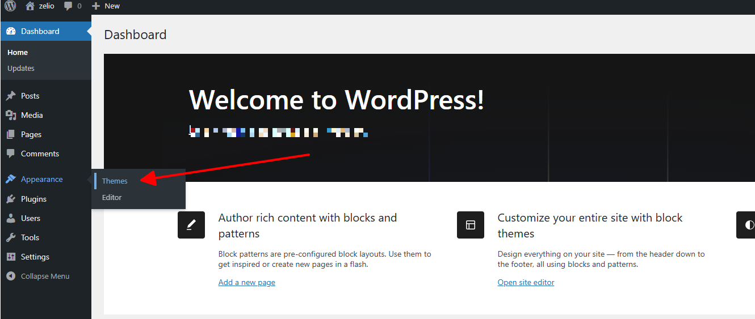Screen dimensions: 755x319
Task: Click the Tools wrench icon
Action: (x=11, y=237)
